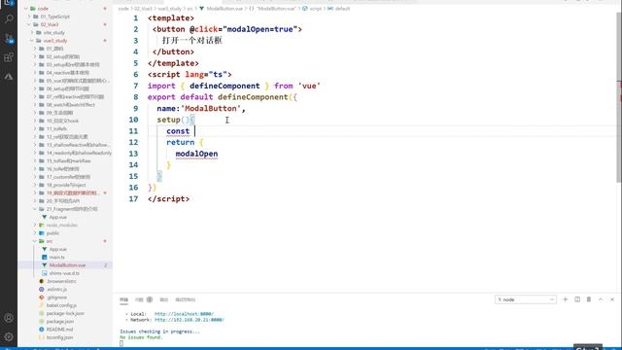The height and width of the screenshot is (350, 622).
Task: Expand the public folder
Action: click(36, 233)
